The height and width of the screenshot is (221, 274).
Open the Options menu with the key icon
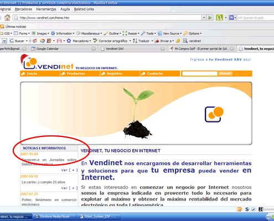tap(192, 34)
